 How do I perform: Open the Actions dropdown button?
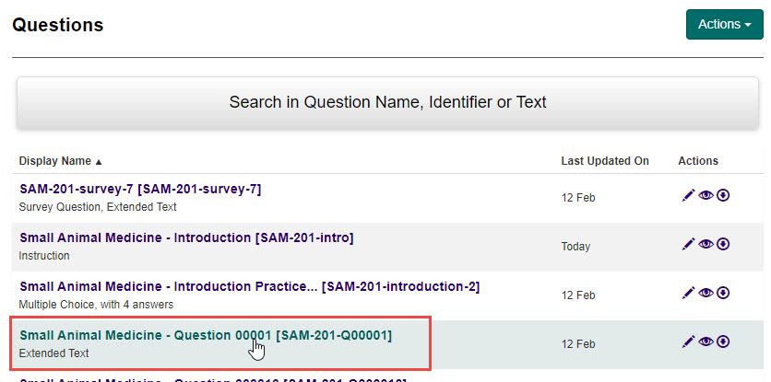[x=724, y=25]
